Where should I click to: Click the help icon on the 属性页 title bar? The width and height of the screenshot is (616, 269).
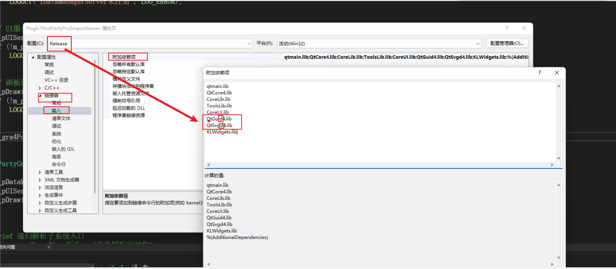[507, 28]
